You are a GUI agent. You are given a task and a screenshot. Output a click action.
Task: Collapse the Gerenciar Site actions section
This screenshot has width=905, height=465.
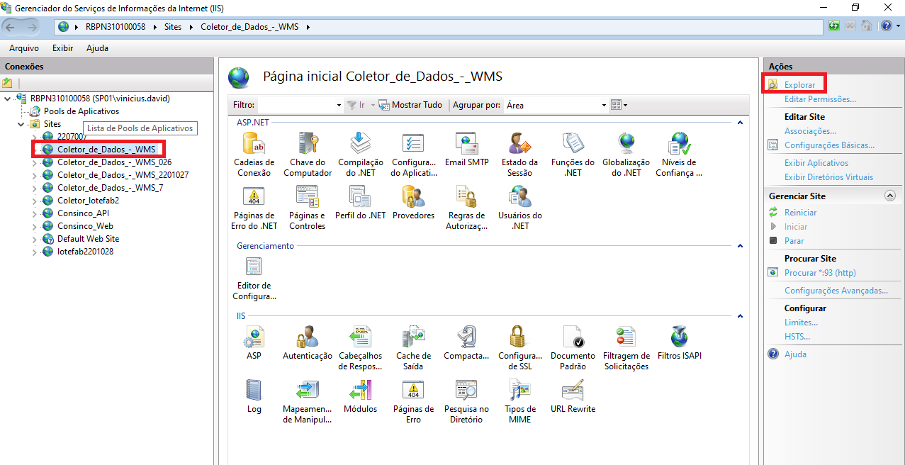pyautogui.click(x=890, y=196)
